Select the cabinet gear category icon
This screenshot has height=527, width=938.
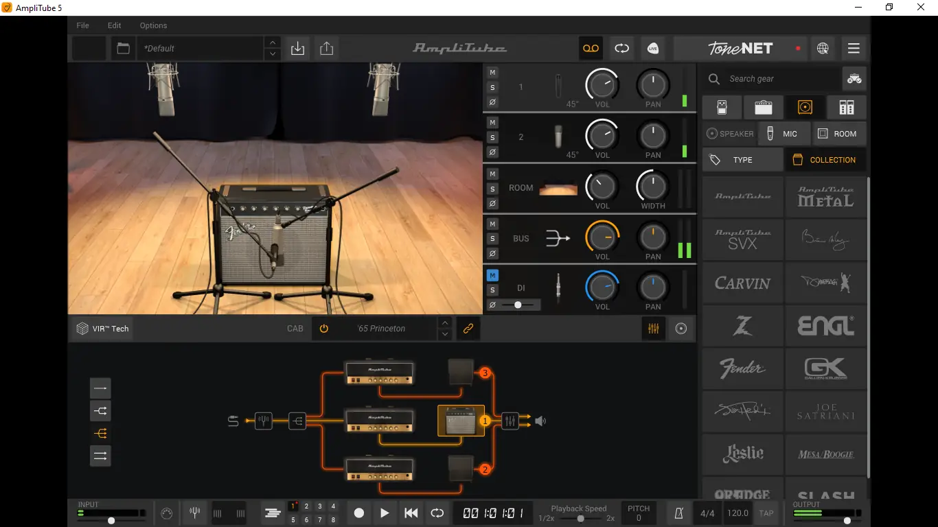[x=805, y=108]
